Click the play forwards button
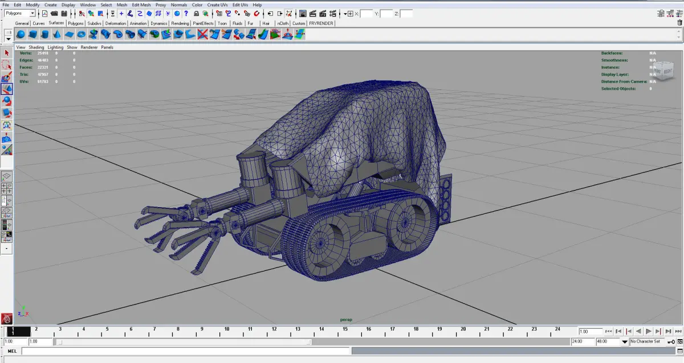The height and width of the screenshot is (363, 684). 649,331
